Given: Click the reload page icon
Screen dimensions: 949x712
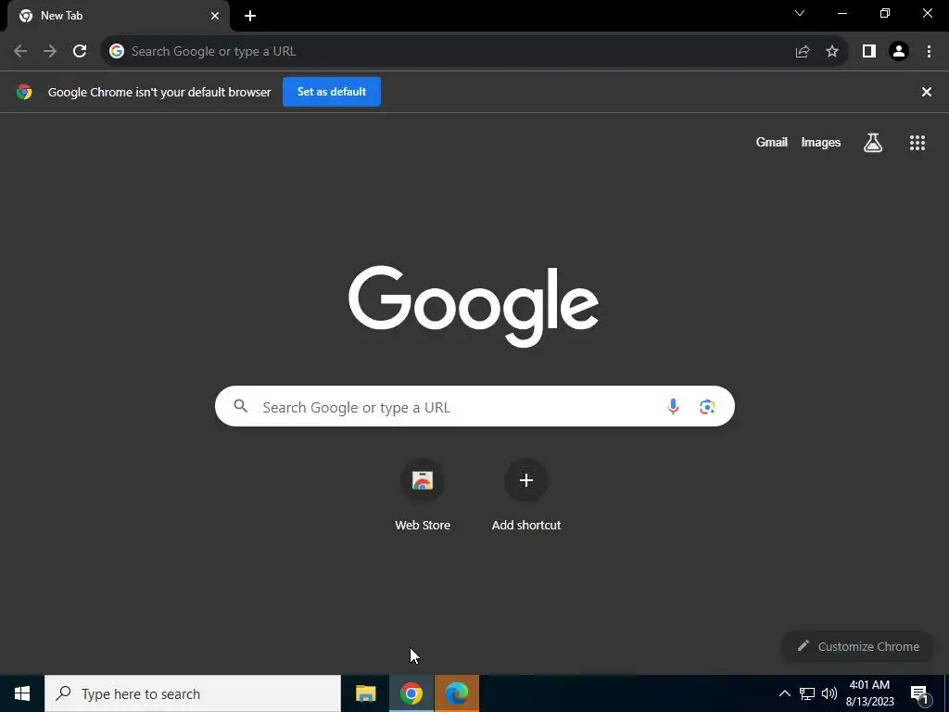Looking at the screenshot, I should (x=80, y=52).
